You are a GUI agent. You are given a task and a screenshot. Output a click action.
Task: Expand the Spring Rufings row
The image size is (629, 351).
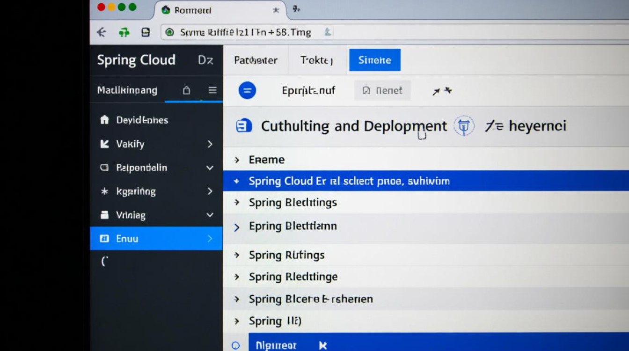(x=237, y=255)
